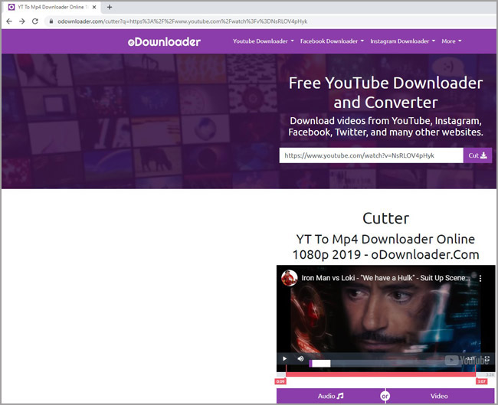Open the Iron Man vs Loki video title
498x405 pixels.
(x=385, y=278)
